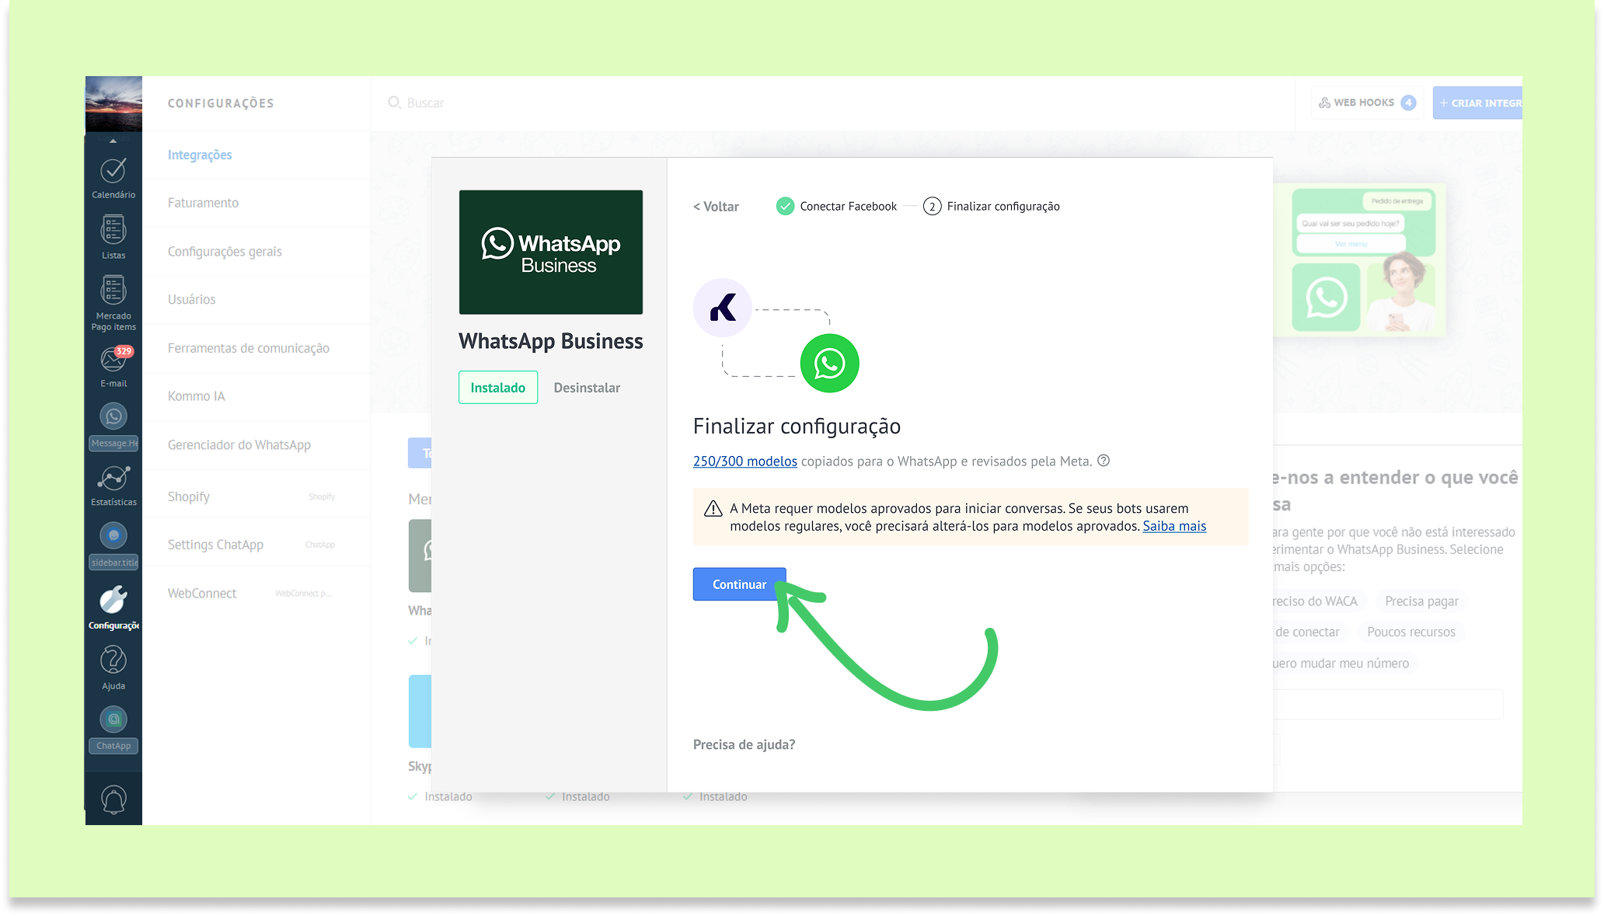Click the Conectar Facebook step
This screenshot has height=916, width=1604.
pyautogui.click(x=836, y=206)
